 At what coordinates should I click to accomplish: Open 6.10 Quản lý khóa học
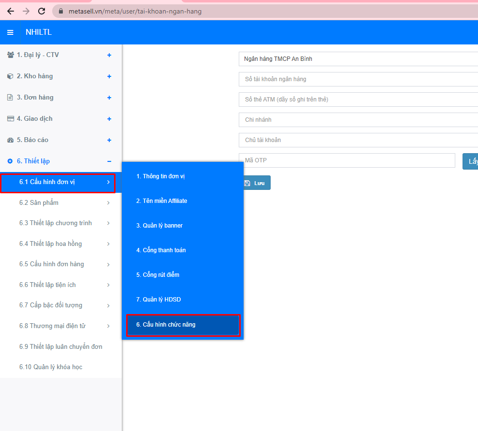(51, 367)
